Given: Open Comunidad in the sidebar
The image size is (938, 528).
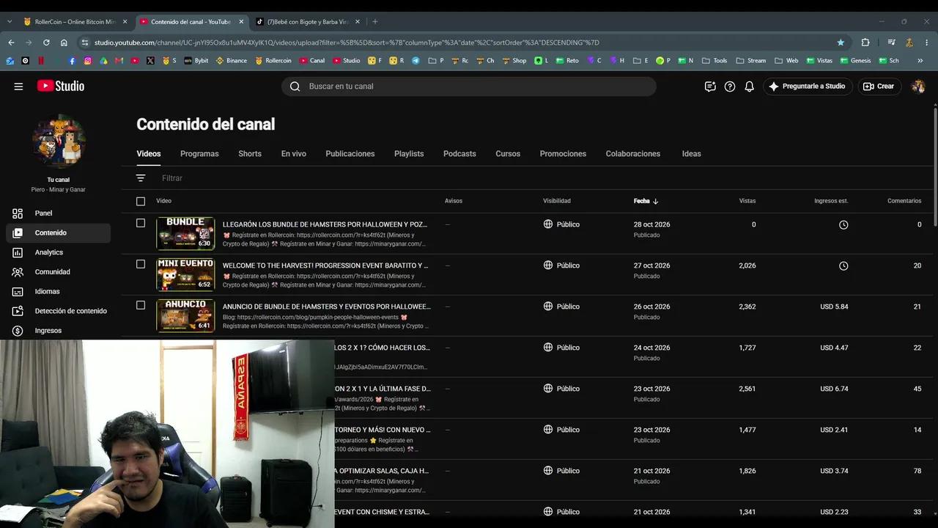Looking at the screenshot, I should [59, 272].
